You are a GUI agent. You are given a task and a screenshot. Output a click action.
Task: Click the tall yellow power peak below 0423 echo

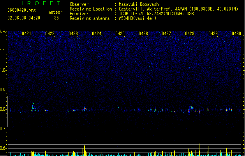point(85,151)
